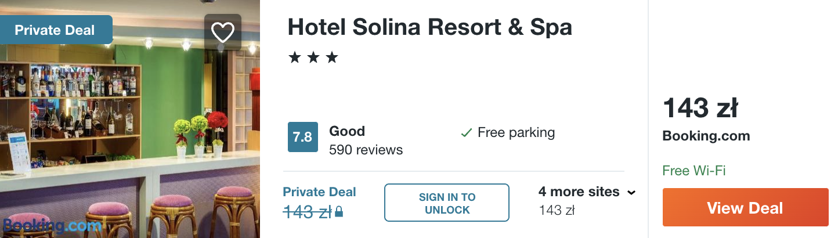Click the orange View Deal button

point(745,207)
